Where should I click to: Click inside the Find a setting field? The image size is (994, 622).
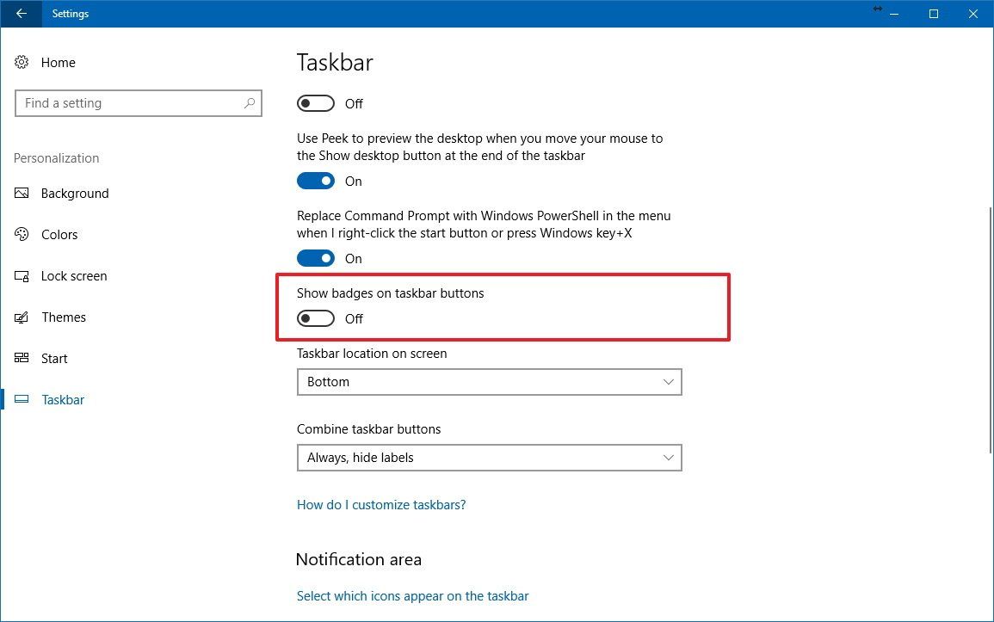[129, 102]
